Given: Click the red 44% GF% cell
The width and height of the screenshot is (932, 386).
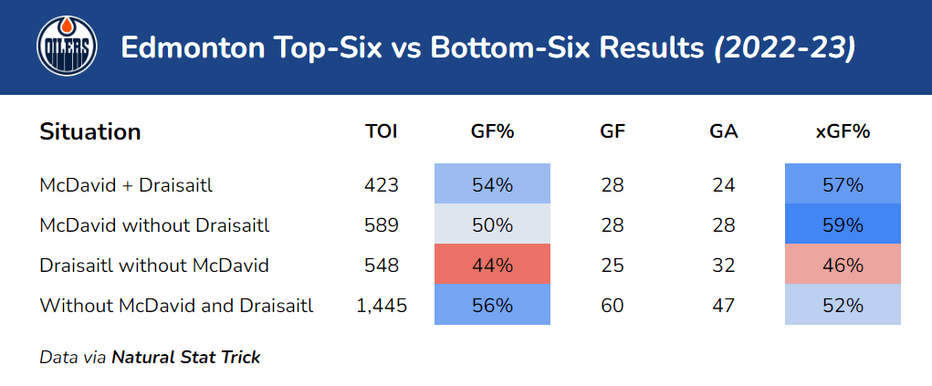Looking at the screenshot, I should pos(492,266).
